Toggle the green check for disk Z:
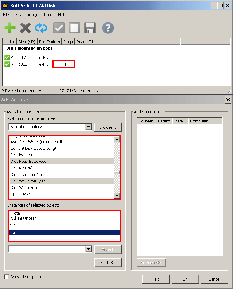The width and height of the screenshot is (233, 289). coord(7,57)
